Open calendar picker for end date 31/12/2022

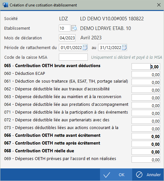pos(124,47)
